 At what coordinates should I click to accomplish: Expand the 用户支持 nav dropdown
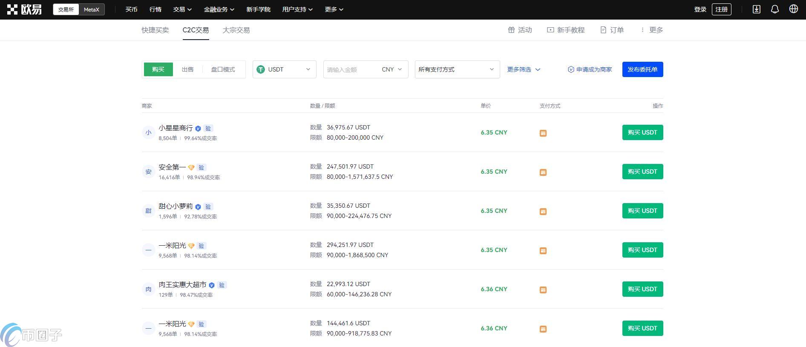(x=297, y=9)
